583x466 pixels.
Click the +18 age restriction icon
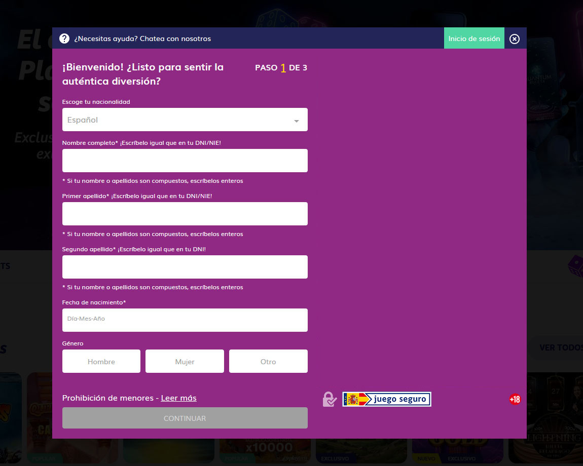tap(515, 399)
